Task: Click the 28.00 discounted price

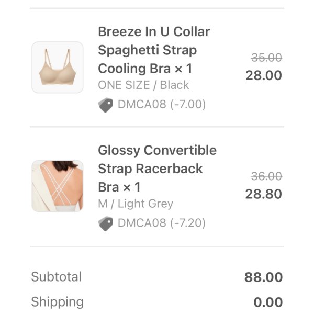Action: point(264,75)
